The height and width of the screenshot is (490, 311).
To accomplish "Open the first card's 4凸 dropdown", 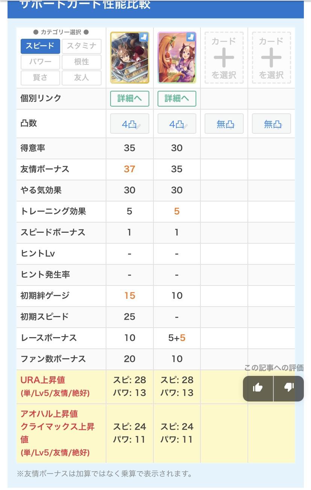I will pyautogui.click(x=129, y=124).
